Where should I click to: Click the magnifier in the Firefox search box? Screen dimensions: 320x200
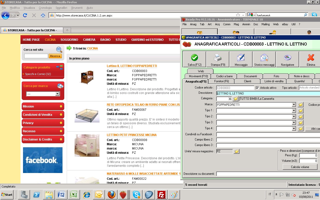tap(305, 15)
